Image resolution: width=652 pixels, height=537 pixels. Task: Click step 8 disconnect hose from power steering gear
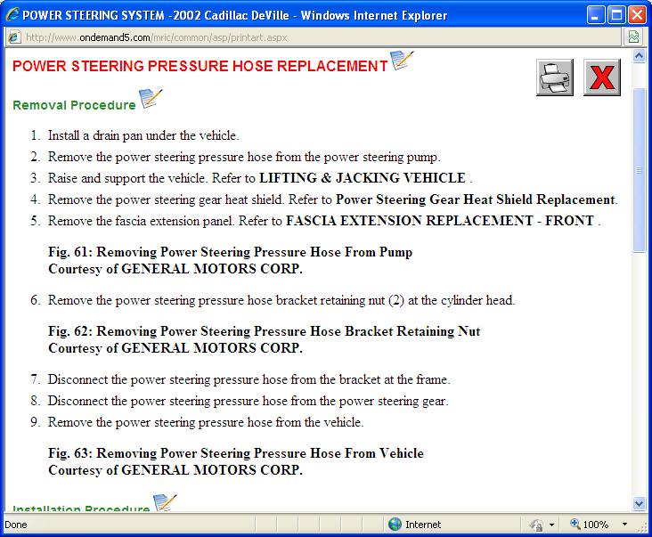(x=249, y=401)
